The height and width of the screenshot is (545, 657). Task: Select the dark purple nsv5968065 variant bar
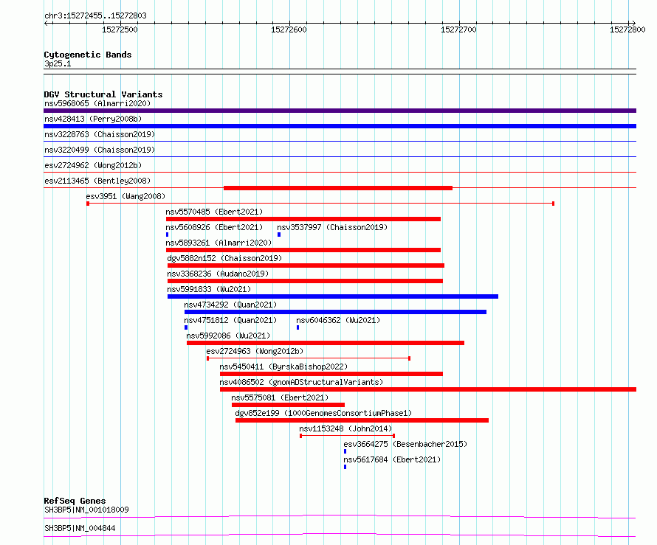pyautogui.click(x=340, y=111)
